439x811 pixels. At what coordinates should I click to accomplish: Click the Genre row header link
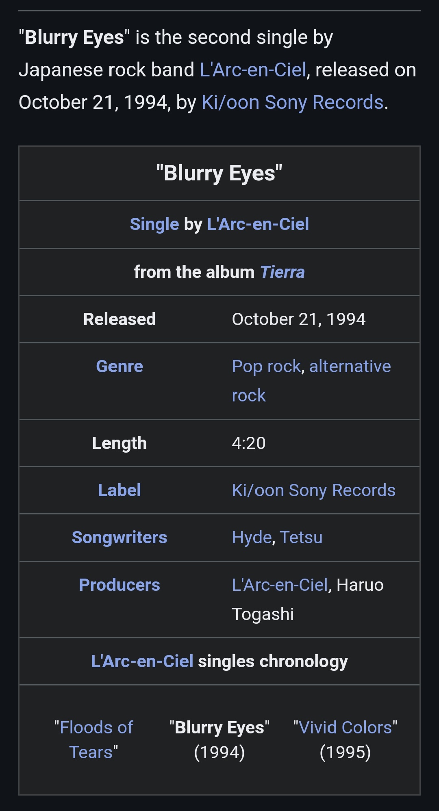click(120, 366)
